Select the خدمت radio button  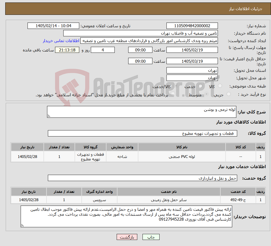(x=201, y=86)
